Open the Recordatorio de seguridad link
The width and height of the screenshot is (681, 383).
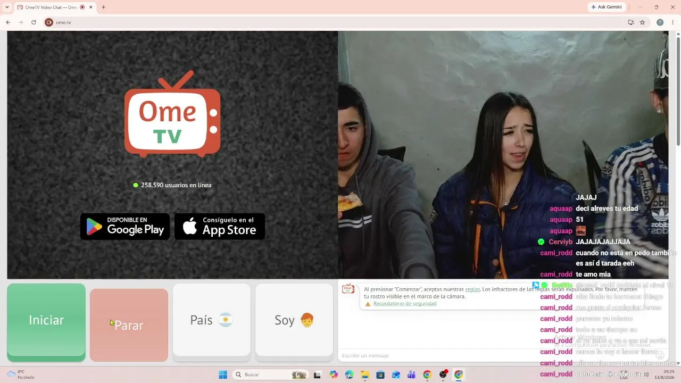tap(404, 304)
